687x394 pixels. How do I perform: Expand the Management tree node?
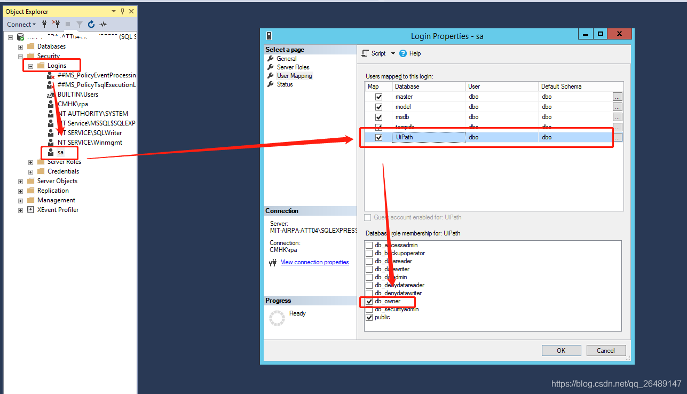20,200
